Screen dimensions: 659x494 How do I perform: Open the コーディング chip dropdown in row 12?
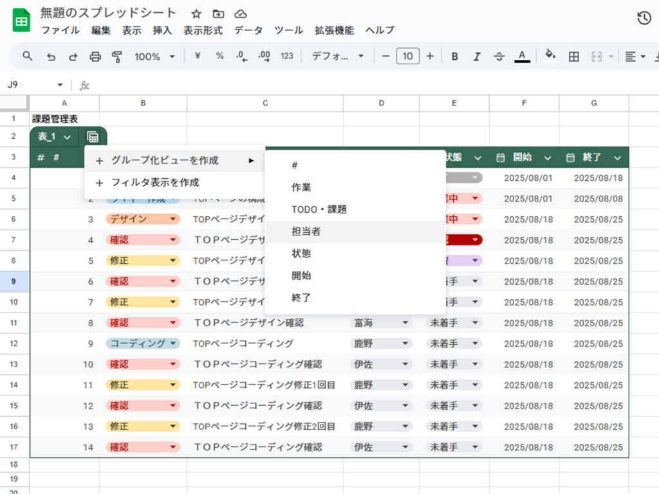[x=172, y=343]
